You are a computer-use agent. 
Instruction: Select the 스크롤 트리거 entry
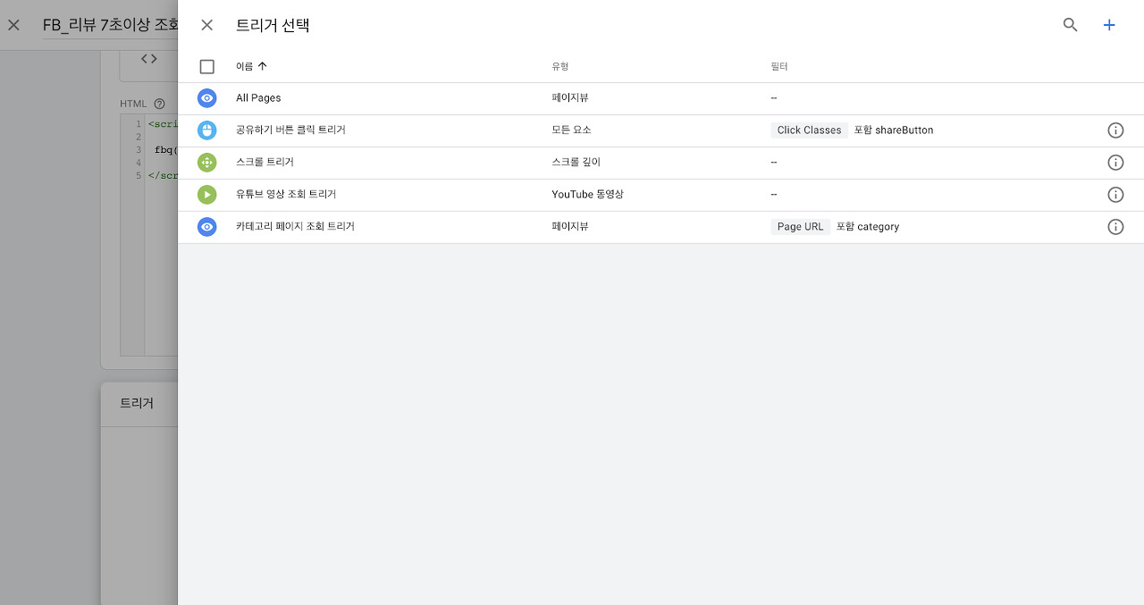(265, 163)
